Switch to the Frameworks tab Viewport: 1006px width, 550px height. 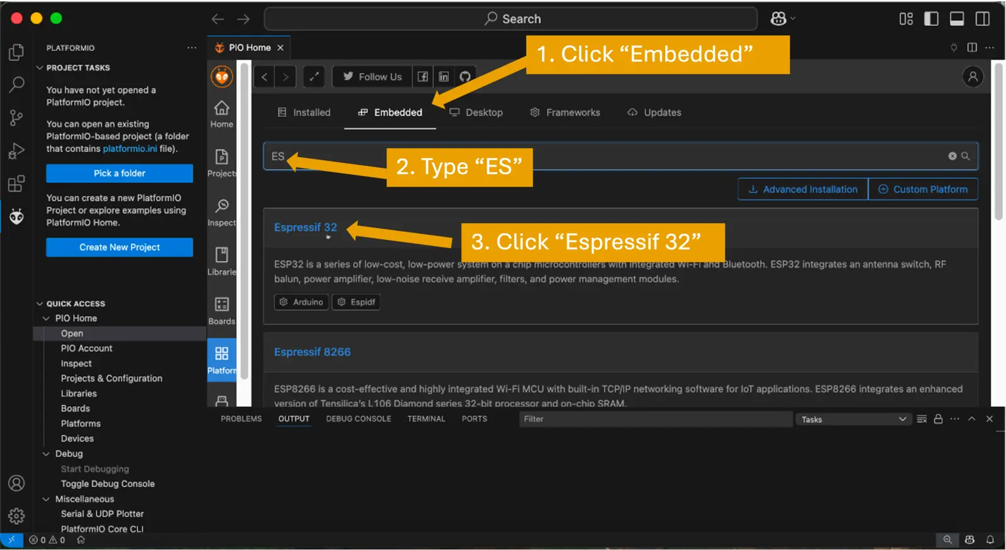[x=565, y=113]
